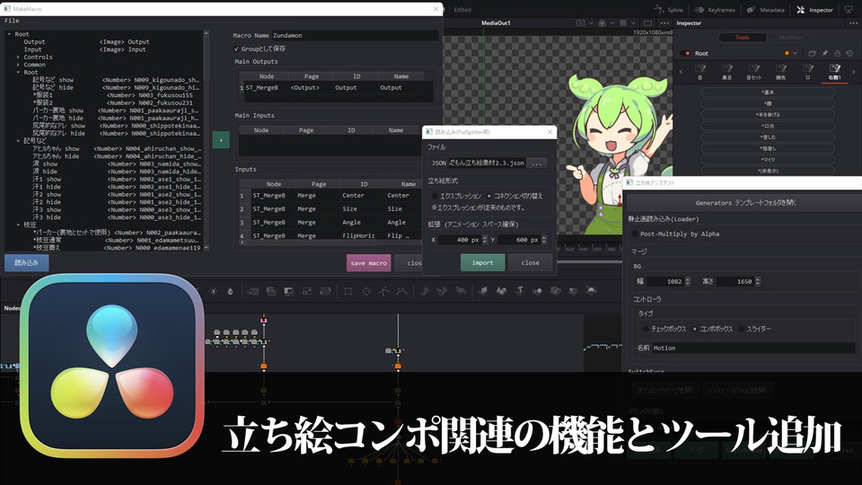Open the versions icon beside Root
This screenshot has width=862, height=485.
click(x=812, y=53)
